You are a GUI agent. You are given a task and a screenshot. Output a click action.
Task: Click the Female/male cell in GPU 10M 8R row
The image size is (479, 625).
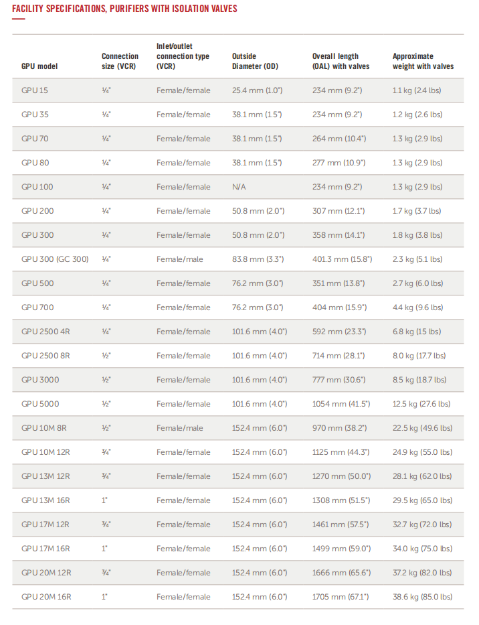180,428
